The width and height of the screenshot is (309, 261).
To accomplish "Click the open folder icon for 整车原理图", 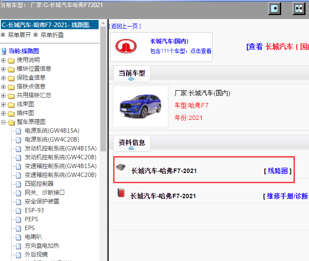I will point(11,122).
